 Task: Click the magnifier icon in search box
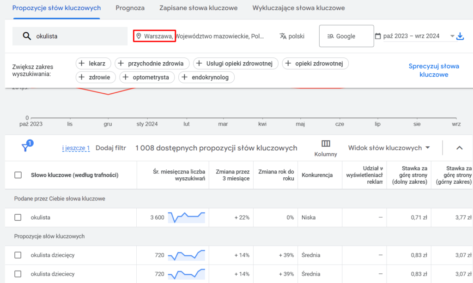click(26, 36)
